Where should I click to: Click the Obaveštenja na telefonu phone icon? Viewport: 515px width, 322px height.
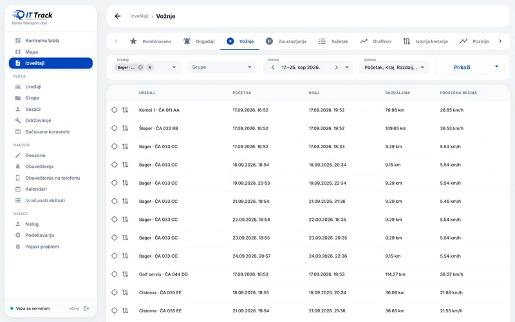(x=18, y=178)
